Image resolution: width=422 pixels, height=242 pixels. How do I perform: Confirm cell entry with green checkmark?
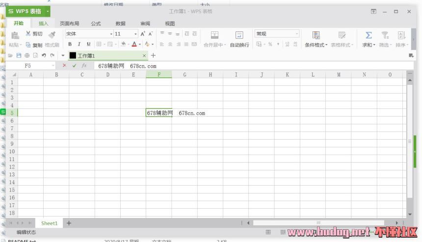(x=74, y=66)
